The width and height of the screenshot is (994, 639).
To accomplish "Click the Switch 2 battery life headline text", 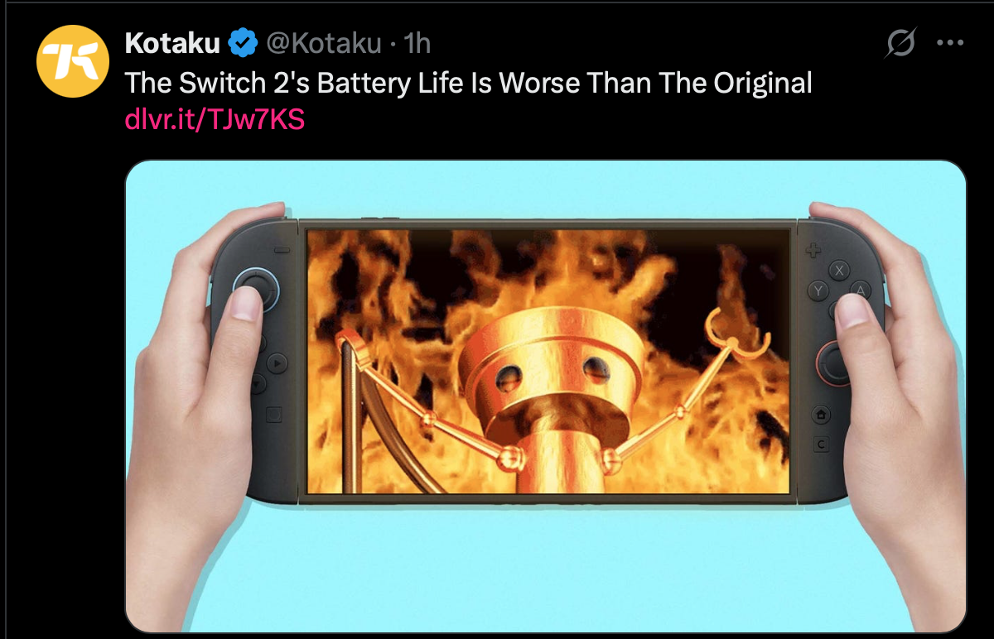I will (x=468, y=82).
